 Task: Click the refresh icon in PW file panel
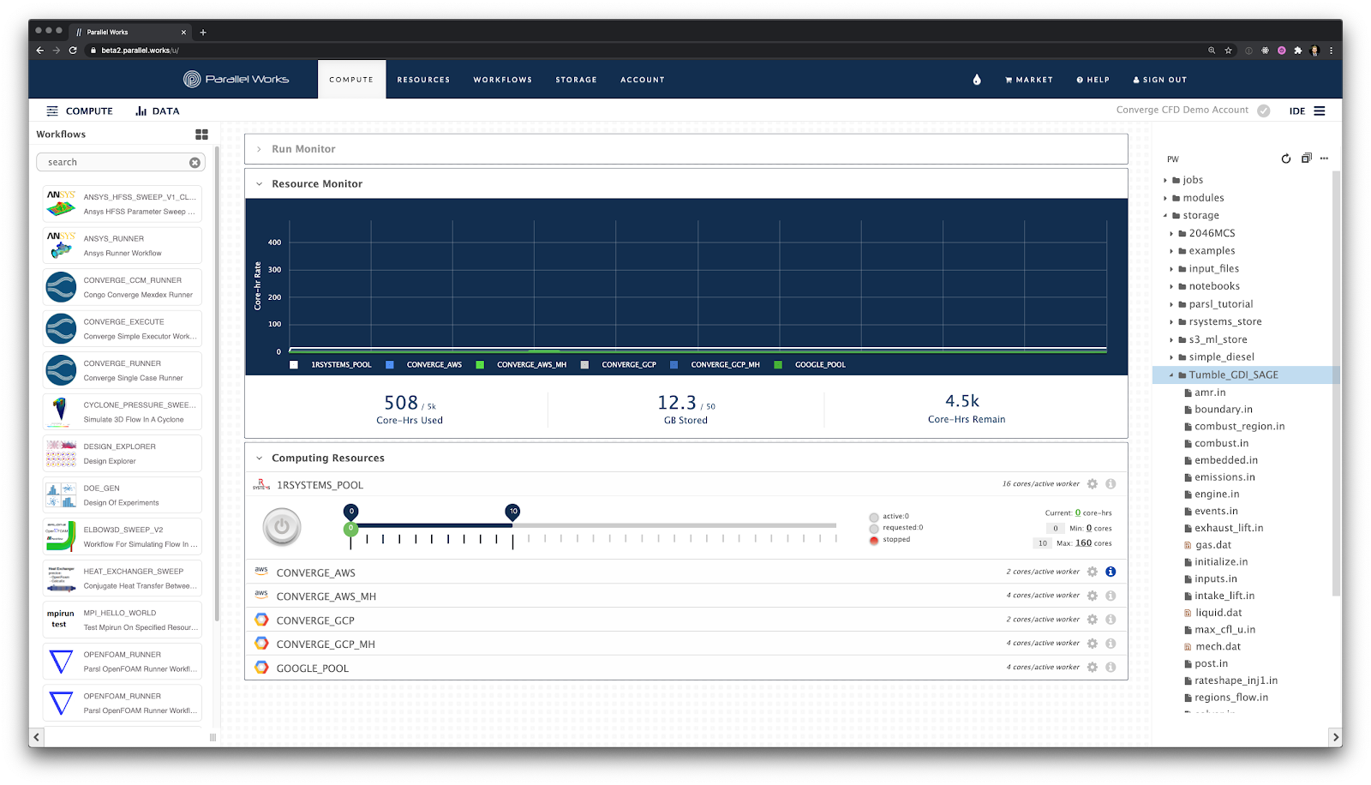(x=1285, y=159)
